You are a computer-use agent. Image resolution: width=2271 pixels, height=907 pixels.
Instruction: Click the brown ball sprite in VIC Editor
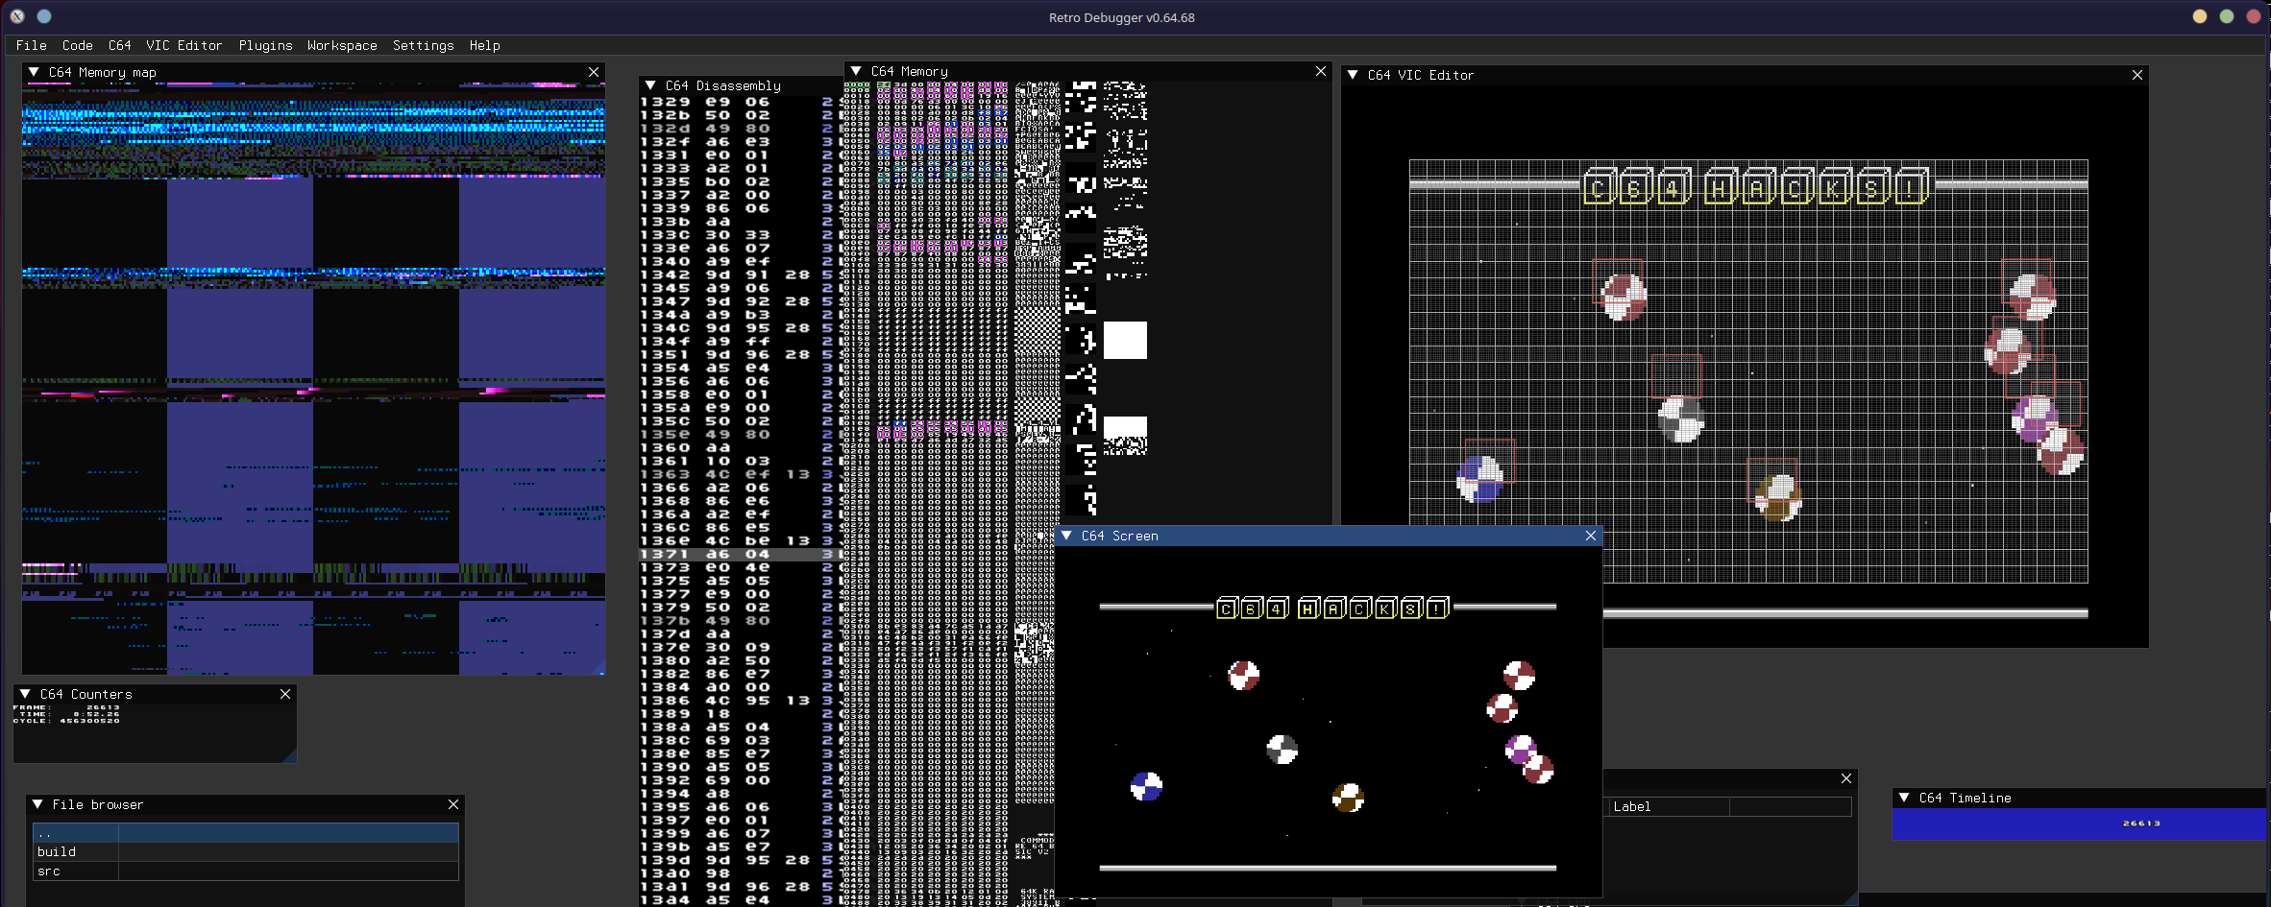click(x=1778, y=497)
